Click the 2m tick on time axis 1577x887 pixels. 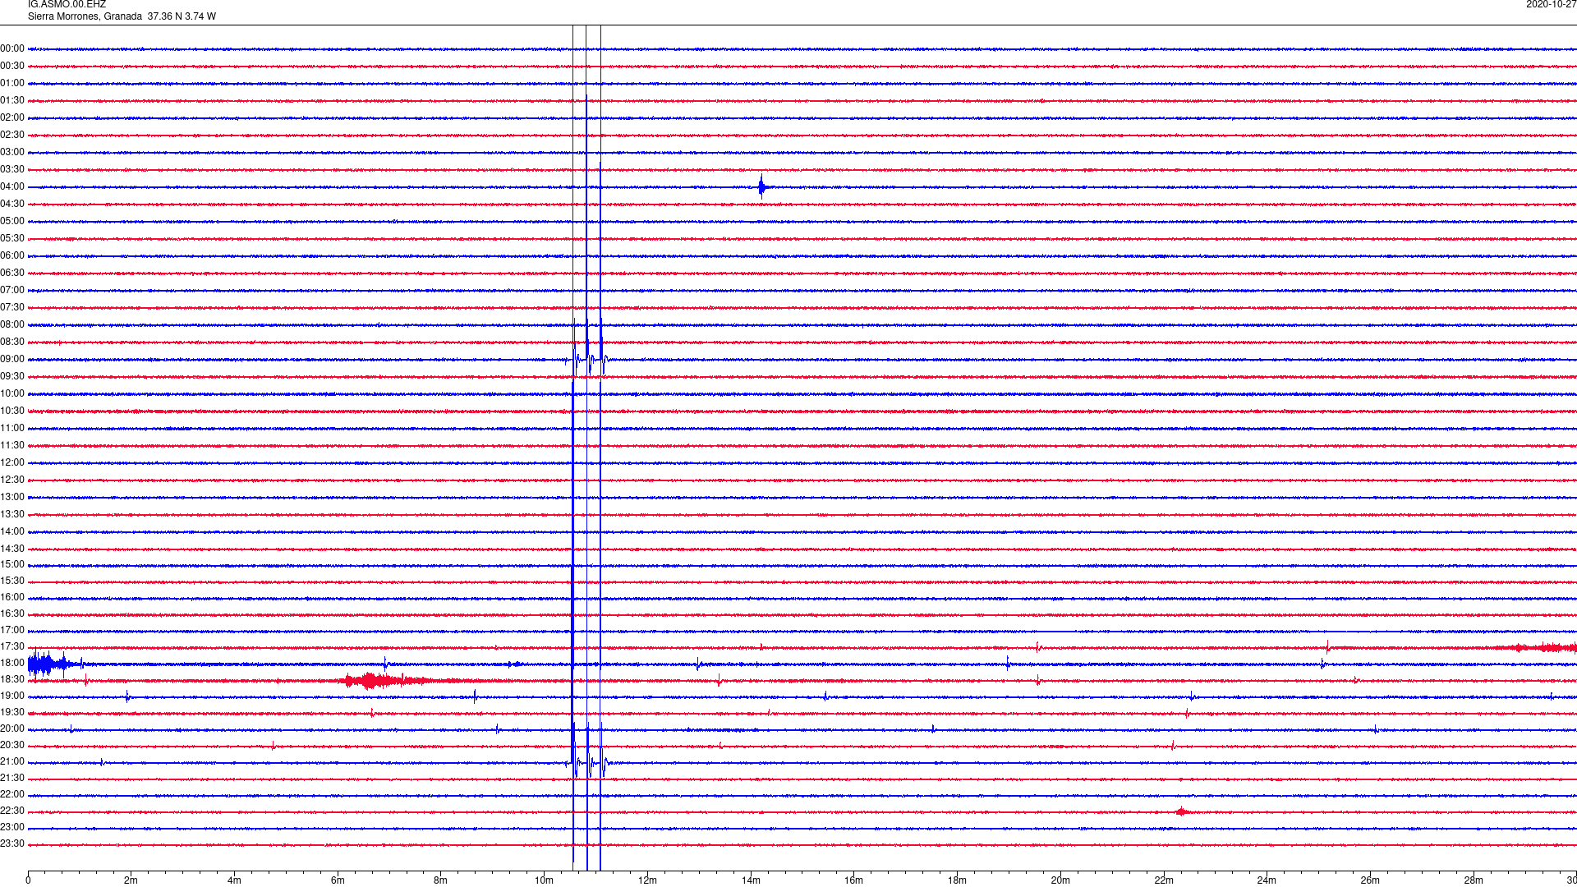pos(131,880)
